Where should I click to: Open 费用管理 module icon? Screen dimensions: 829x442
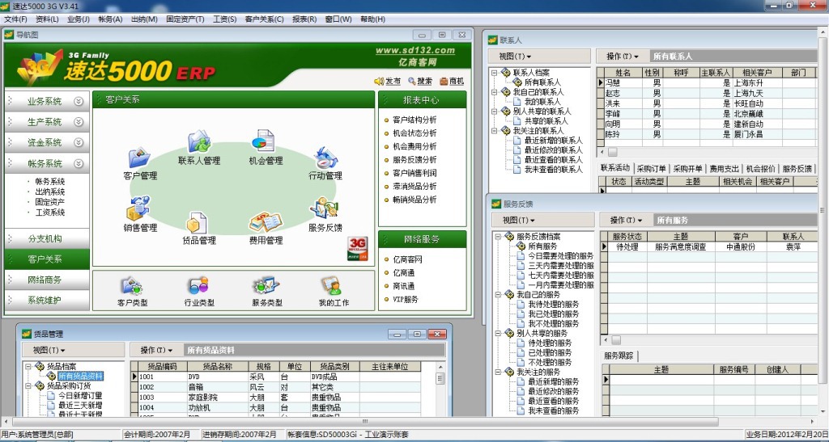point(266,222)
